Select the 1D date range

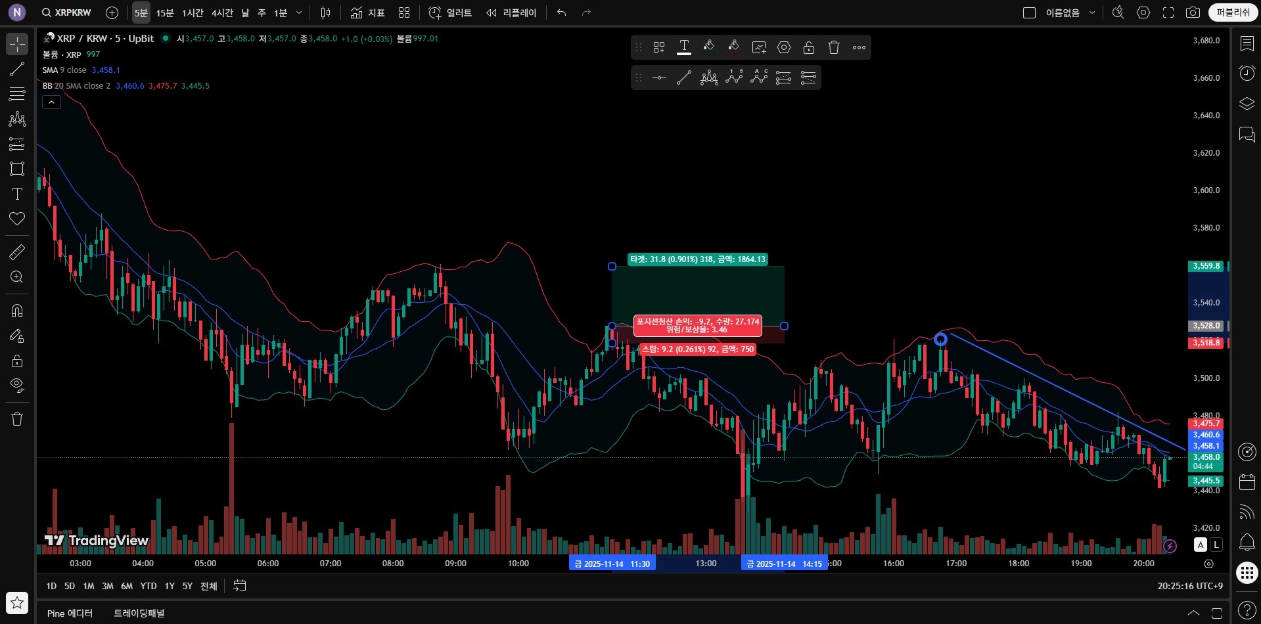[51, 586]
